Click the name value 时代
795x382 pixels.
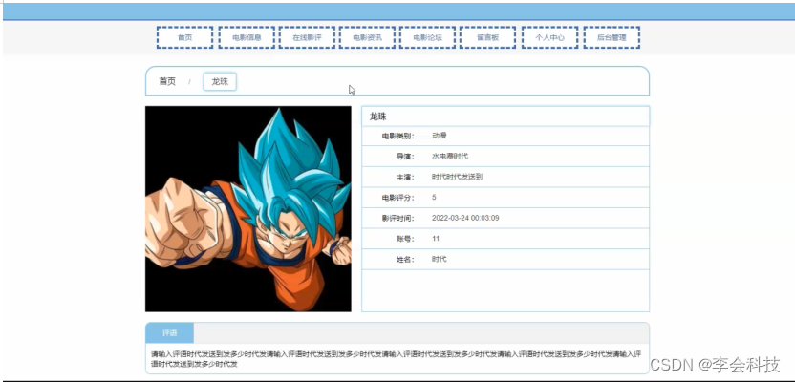tap(440, 260)
